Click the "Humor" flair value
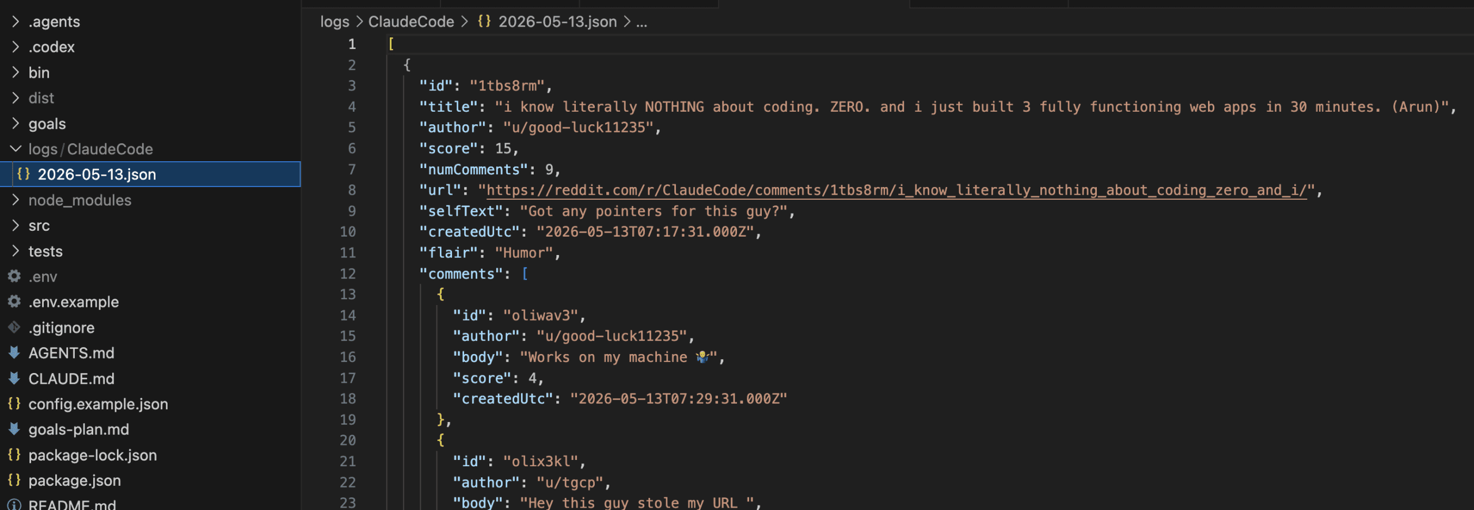Viewport: 1474px width, 510px height. tap(524, 253)
